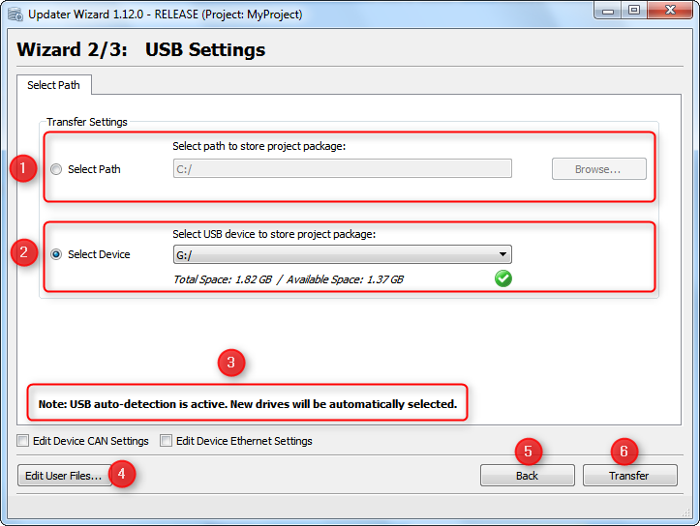Click the Total Space / Available Space text
Screen dimensions: 700x526
(x=289, y=279)
